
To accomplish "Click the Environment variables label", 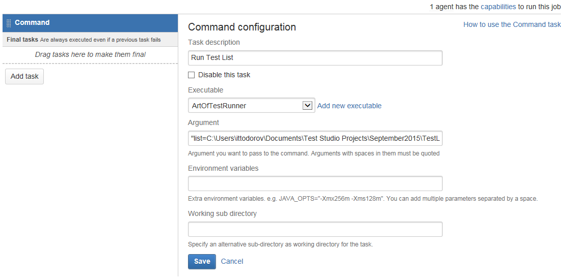I will point(223,168).
